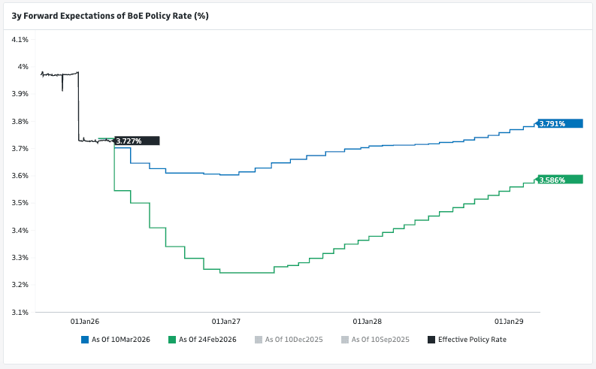The width and height of the screenshot is (596, 369).
Task: Select the 01Jan28 x-axis date label
Action: pyautogui.click(x=368, y=321)
